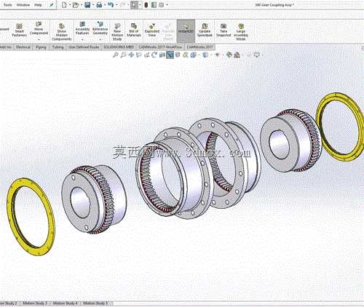Expand the dropdown arrow next to Open icon

coord(82,5)
